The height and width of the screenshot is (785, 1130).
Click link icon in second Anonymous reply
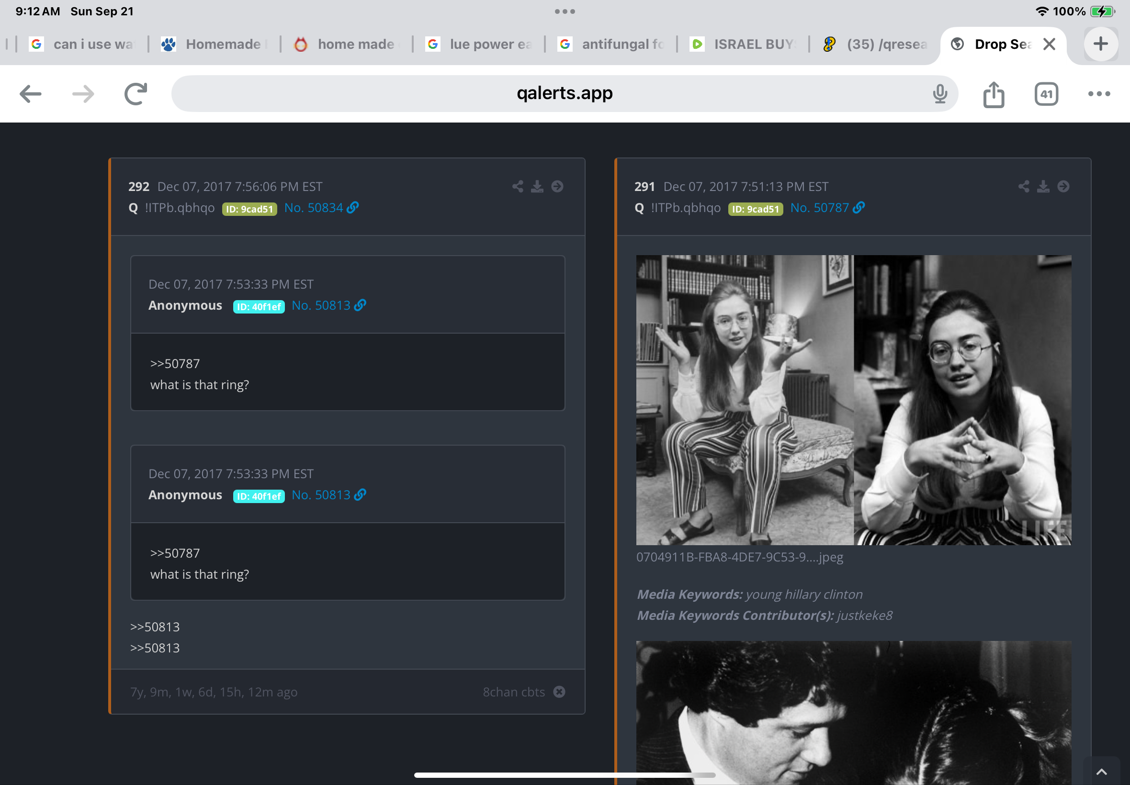pyautogui.click(x=360, y=494)
